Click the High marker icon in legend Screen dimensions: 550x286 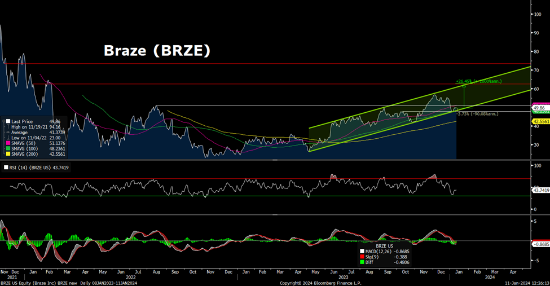(8, 127)
